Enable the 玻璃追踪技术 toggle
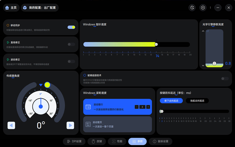 click(225, 78)
